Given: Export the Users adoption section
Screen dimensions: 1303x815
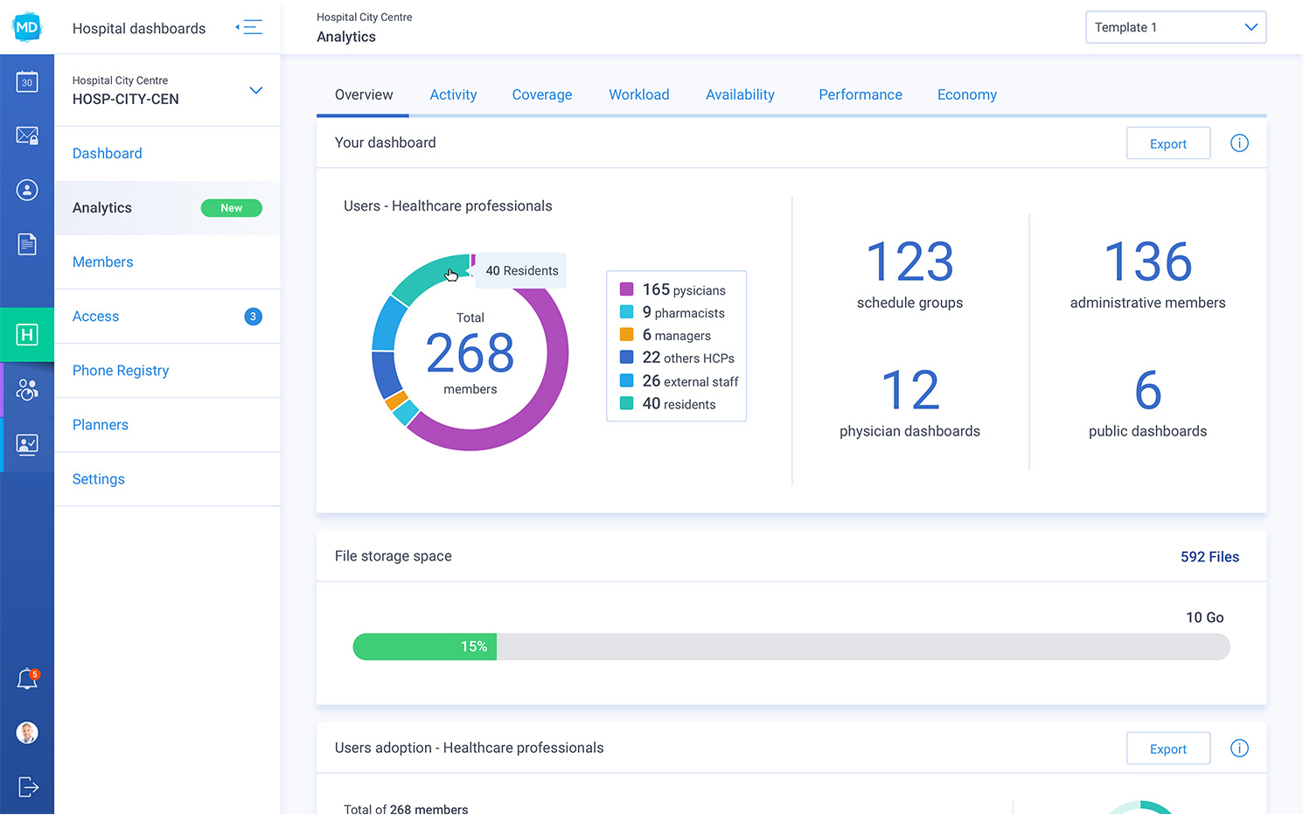Looking at the screenshot, I should (1167, 749).
